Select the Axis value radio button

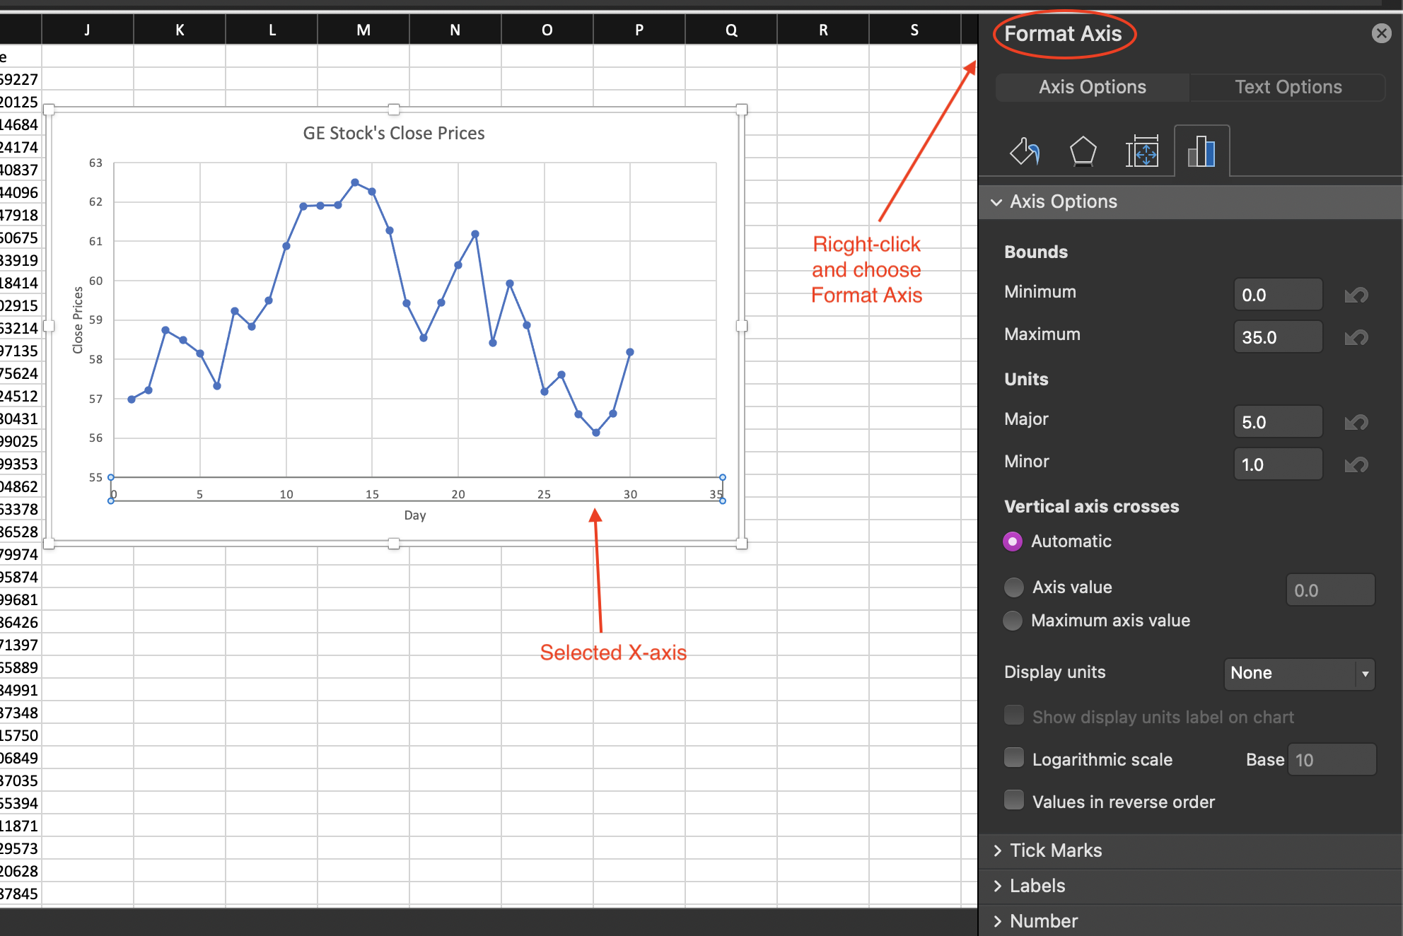pyautogui.click(x=1014, y=587)
